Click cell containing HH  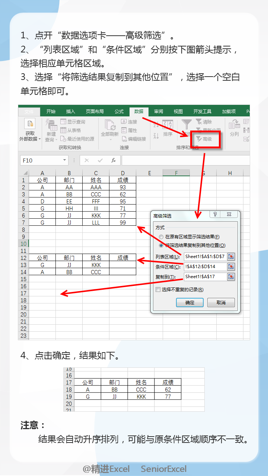[69, 208]
